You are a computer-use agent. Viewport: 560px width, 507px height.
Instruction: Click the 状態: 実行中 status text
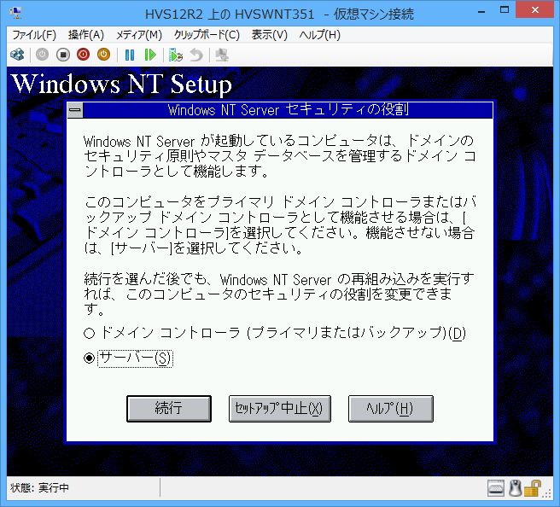tap(39, 487)
